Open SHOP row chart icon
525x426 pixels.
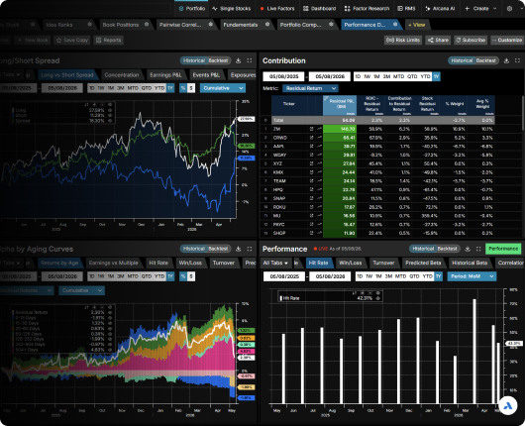pos(319,233)
